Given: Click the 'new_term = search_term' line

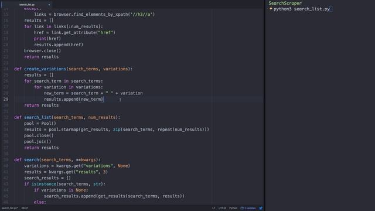Looking at the screenshot, I should pos(93,93).
